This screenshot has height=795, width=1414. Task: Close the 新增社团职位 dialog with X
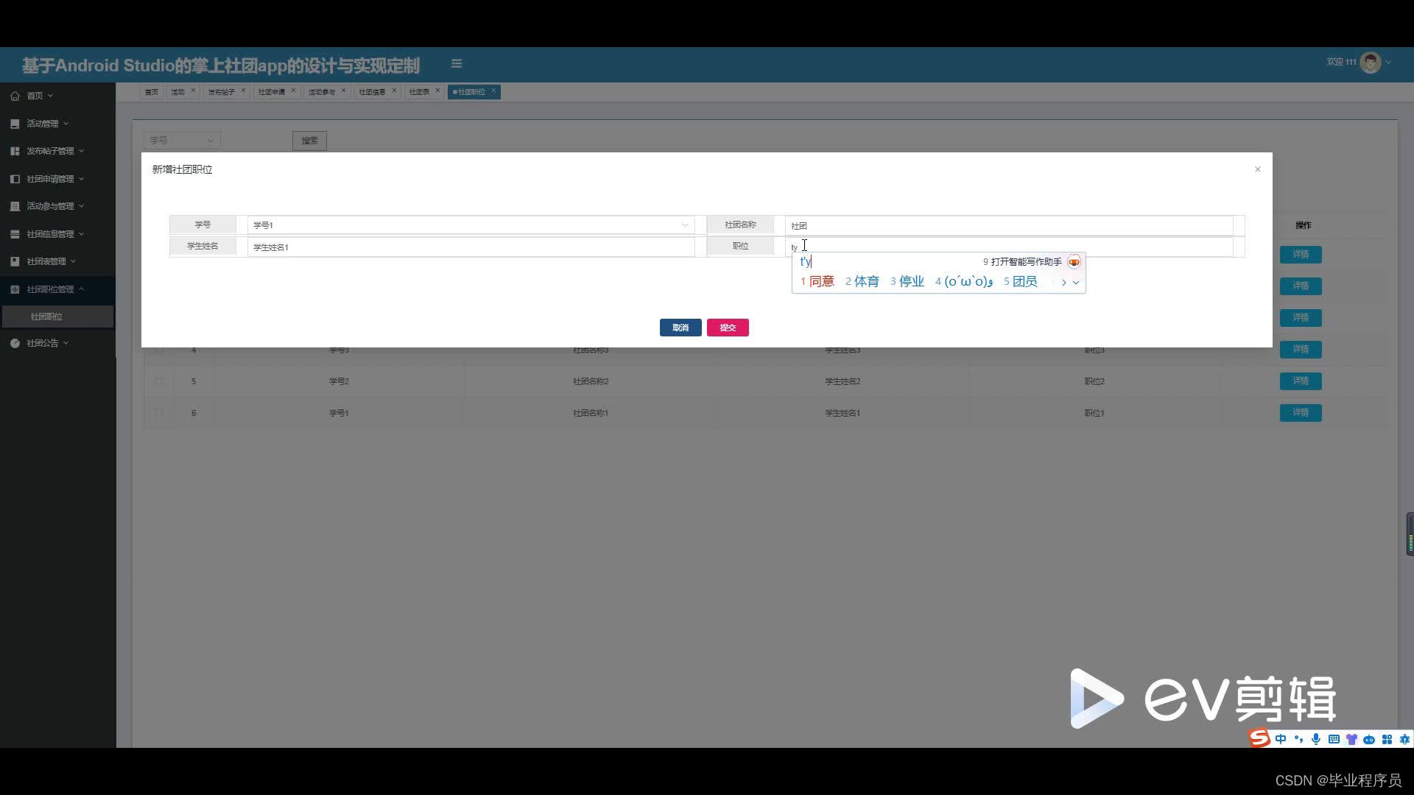pos(1258,169)
